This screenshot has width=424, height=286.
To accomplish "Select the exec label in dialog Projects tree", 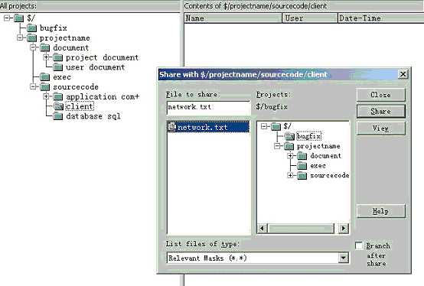I will [x=318, y=166].
